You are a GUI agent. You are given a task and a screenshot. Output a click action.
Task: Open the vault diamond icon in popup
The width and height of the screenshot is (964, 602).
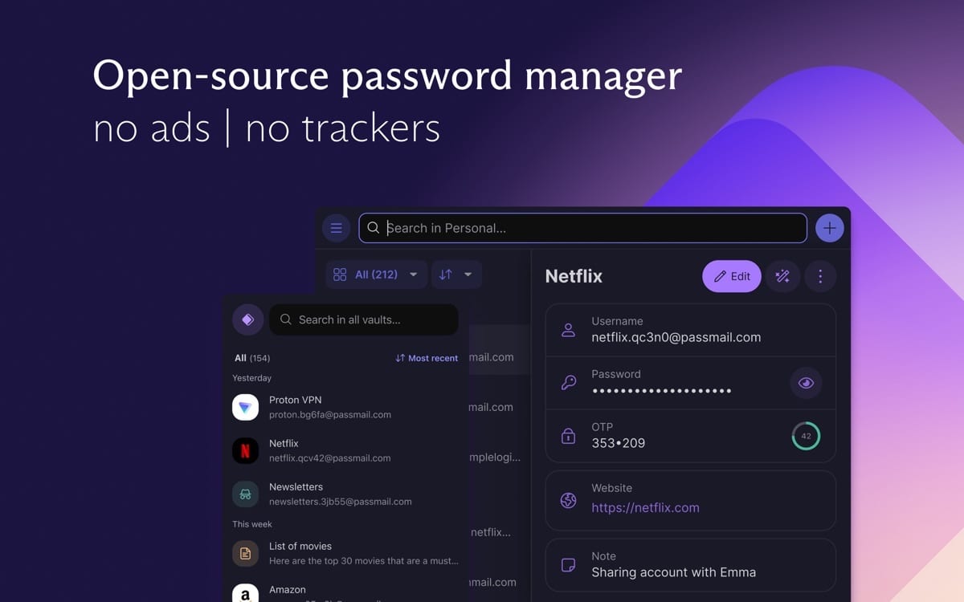tap(247, 319)
